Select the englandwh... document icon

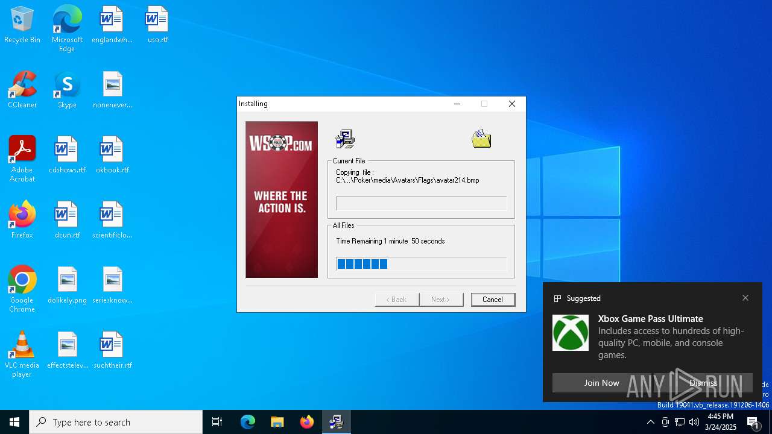(x=112, y=24)
